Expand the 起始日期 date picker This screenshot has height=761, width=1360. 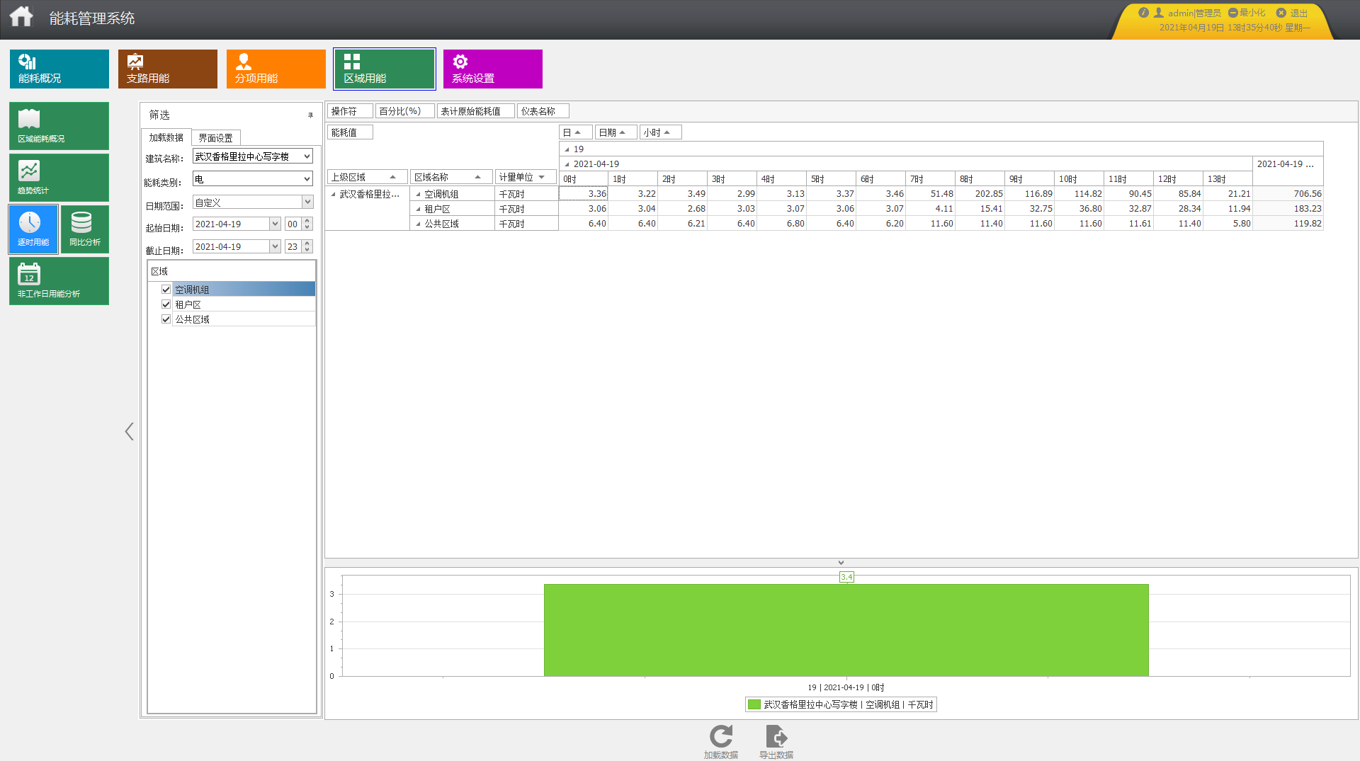[x=275, y=224]
